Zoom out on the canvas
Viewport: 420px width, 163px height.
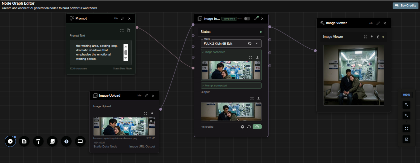(406, 116)
